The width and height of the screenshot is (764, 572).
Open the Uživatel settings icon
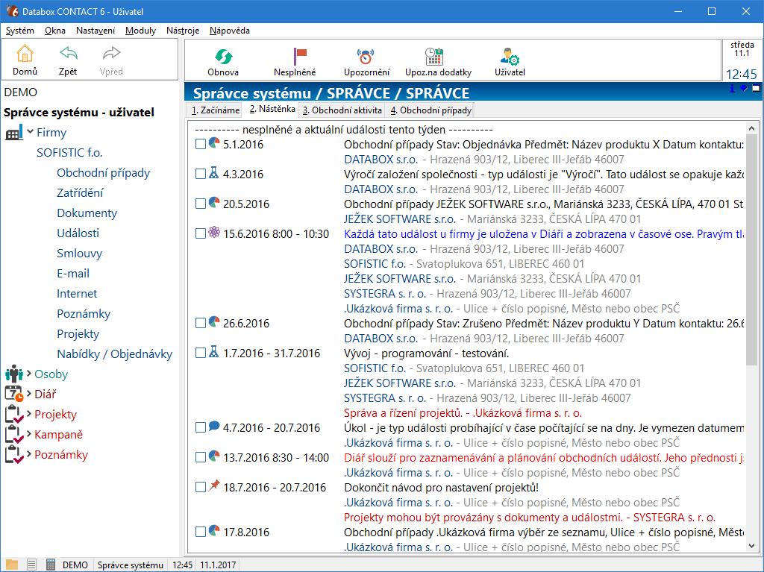[x=510, y=57]
